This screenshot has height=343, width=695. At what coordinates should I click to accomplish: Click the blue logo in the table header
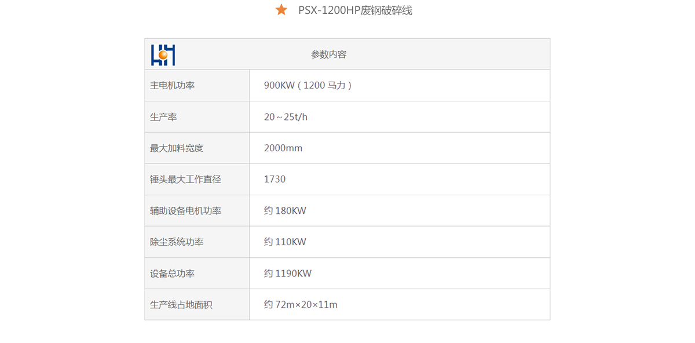click(x=163, y=54)
